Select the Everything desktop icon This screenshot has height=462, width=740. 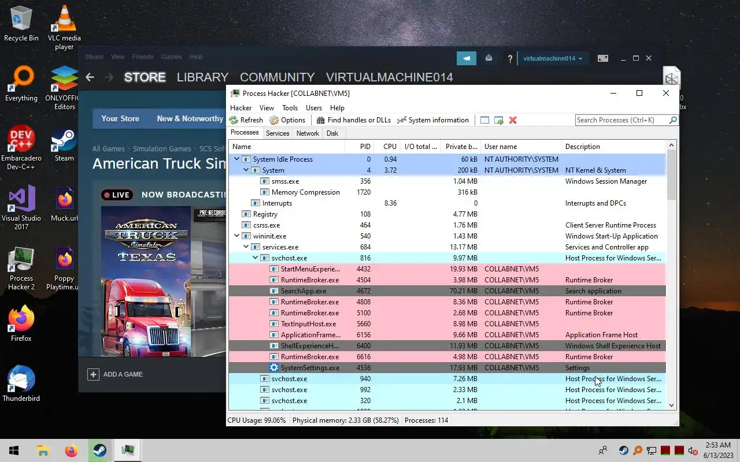(x=21, y=84)
